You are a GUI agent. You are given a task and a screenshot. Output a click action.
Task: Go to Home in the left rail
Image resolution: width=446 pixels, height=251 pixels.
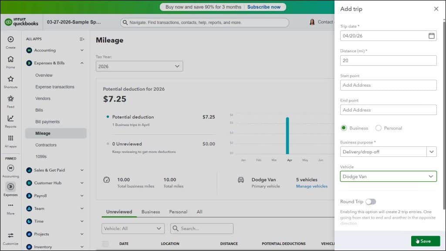point(10,59)
